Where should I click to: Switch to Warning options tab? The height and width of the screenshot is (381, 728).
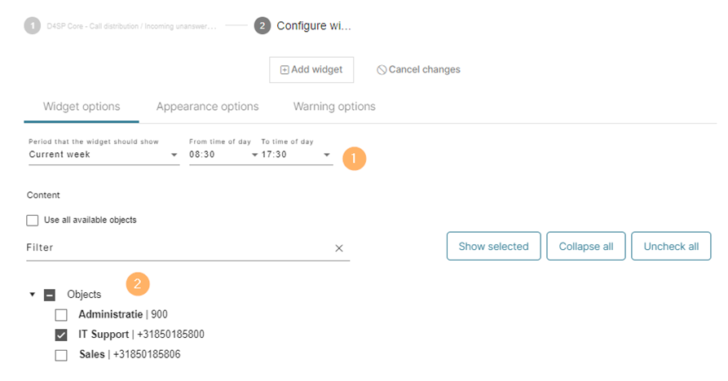coord(334,107)
